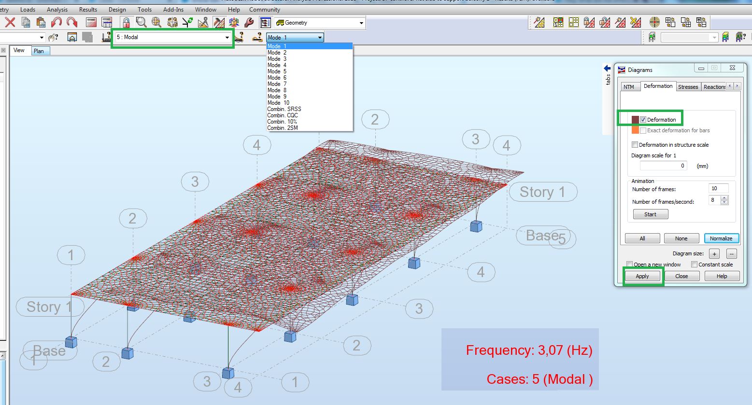The width and height of the screenshot is (752, 405).
Task: Expand the 5 : Modal case selector
Action: click(x=227, y=38)
